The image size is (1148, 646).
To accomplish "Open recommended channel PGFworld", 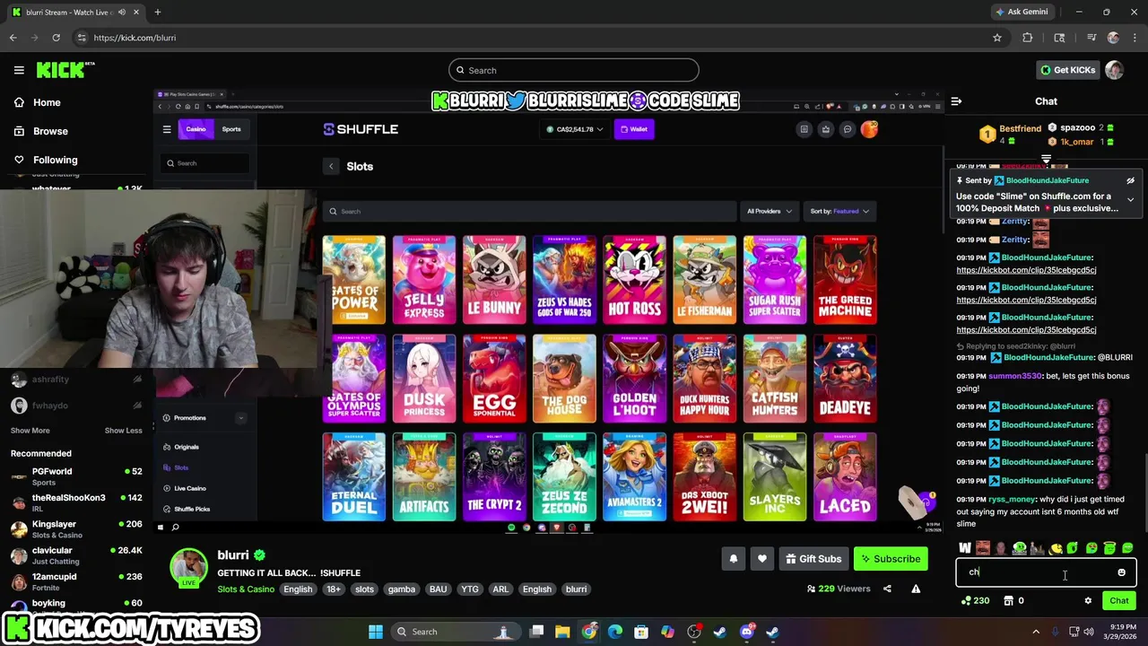I will click(75, 476).
